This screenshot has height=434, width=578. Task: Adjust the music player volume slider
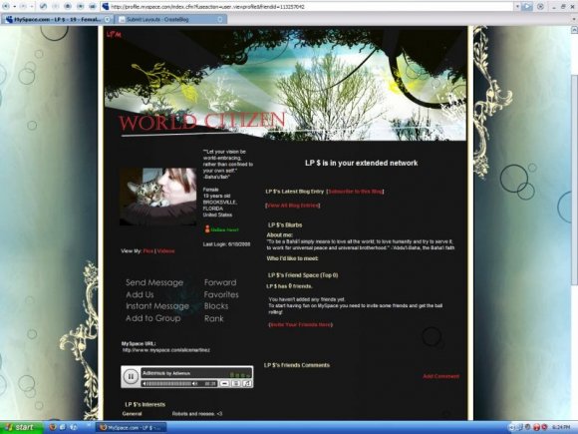[x=170, y=384]
